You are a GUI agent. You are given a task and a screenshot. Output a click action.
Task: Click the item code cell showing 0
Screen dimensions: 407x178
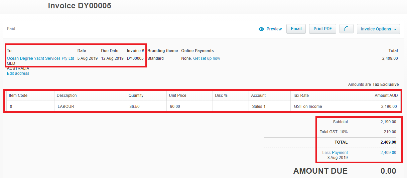pyautogui.click(x=30, y=107)
